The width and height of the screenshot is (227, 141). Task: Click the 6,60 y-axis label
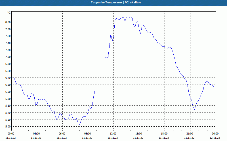click(8, 71)
